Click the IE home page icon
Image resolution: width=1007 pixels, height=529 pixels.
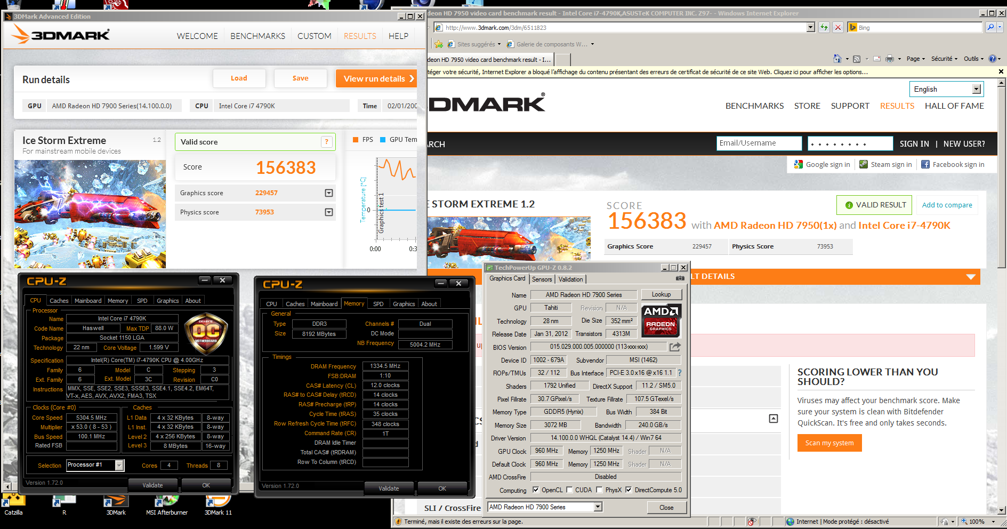(837, 59)
